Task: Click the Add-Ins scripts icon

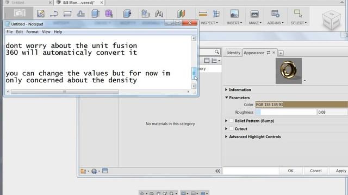Action: (275, 14)
